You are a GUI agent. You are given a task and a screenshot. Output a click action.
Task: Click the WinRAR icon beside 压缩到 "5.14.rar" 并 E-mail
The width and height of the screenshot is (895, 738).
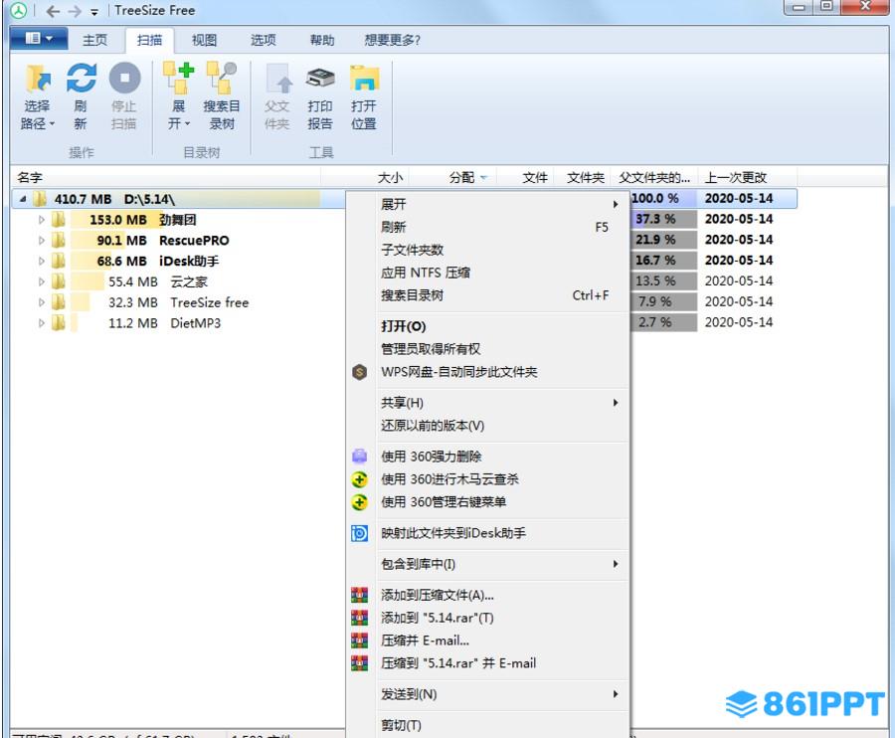[x=360, y=663]
